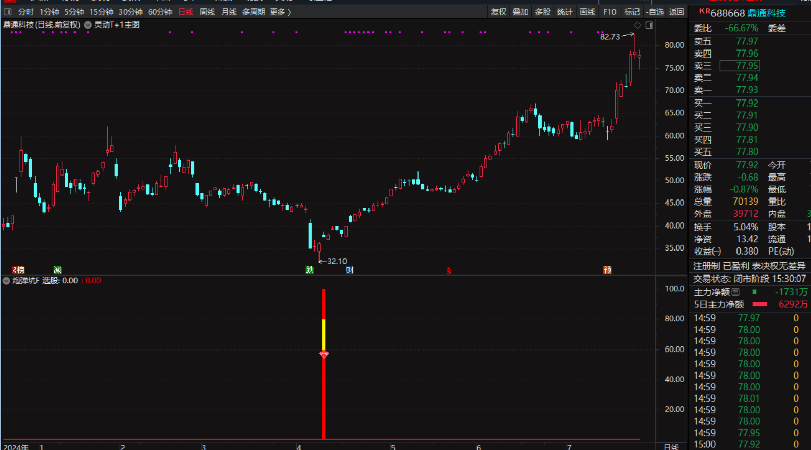Switch to the 周线 weekly chart
The image size is (811, 450).
coord(207,12)
